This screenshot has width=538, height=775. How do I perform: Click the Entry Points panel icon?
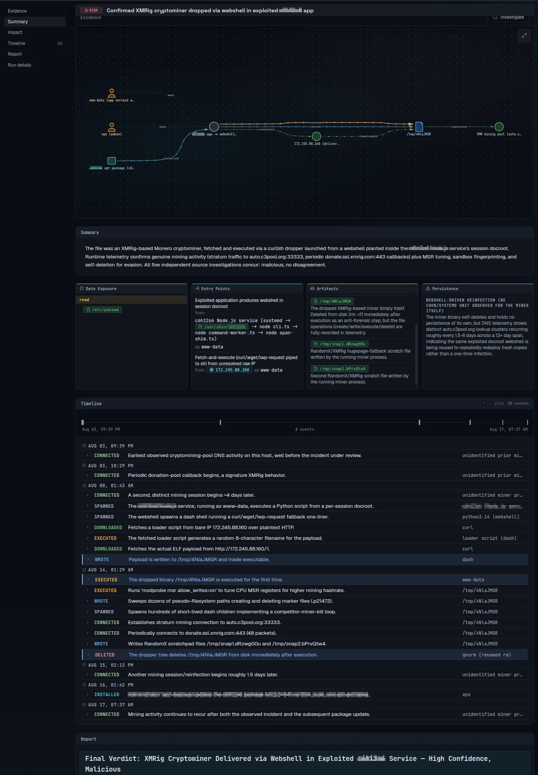(197, 289)
